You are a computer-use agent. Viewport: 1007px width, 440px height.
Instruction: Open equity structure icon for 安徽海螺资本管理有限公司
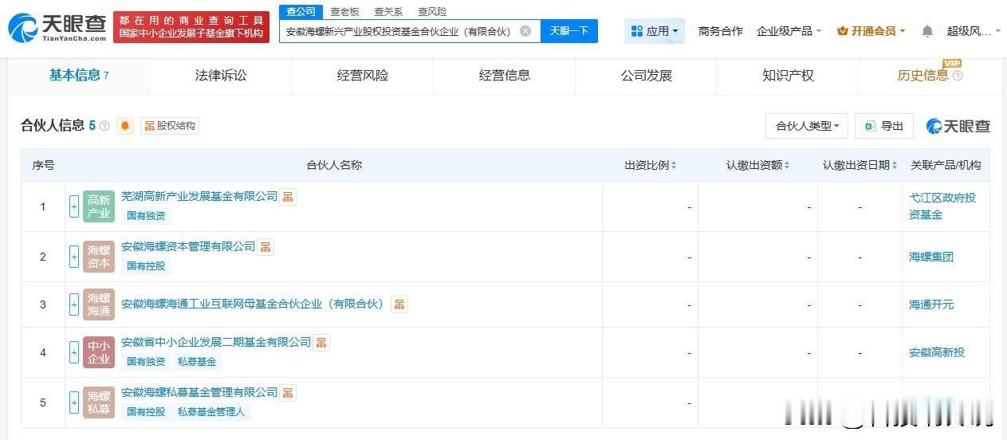tap(266, 247)
